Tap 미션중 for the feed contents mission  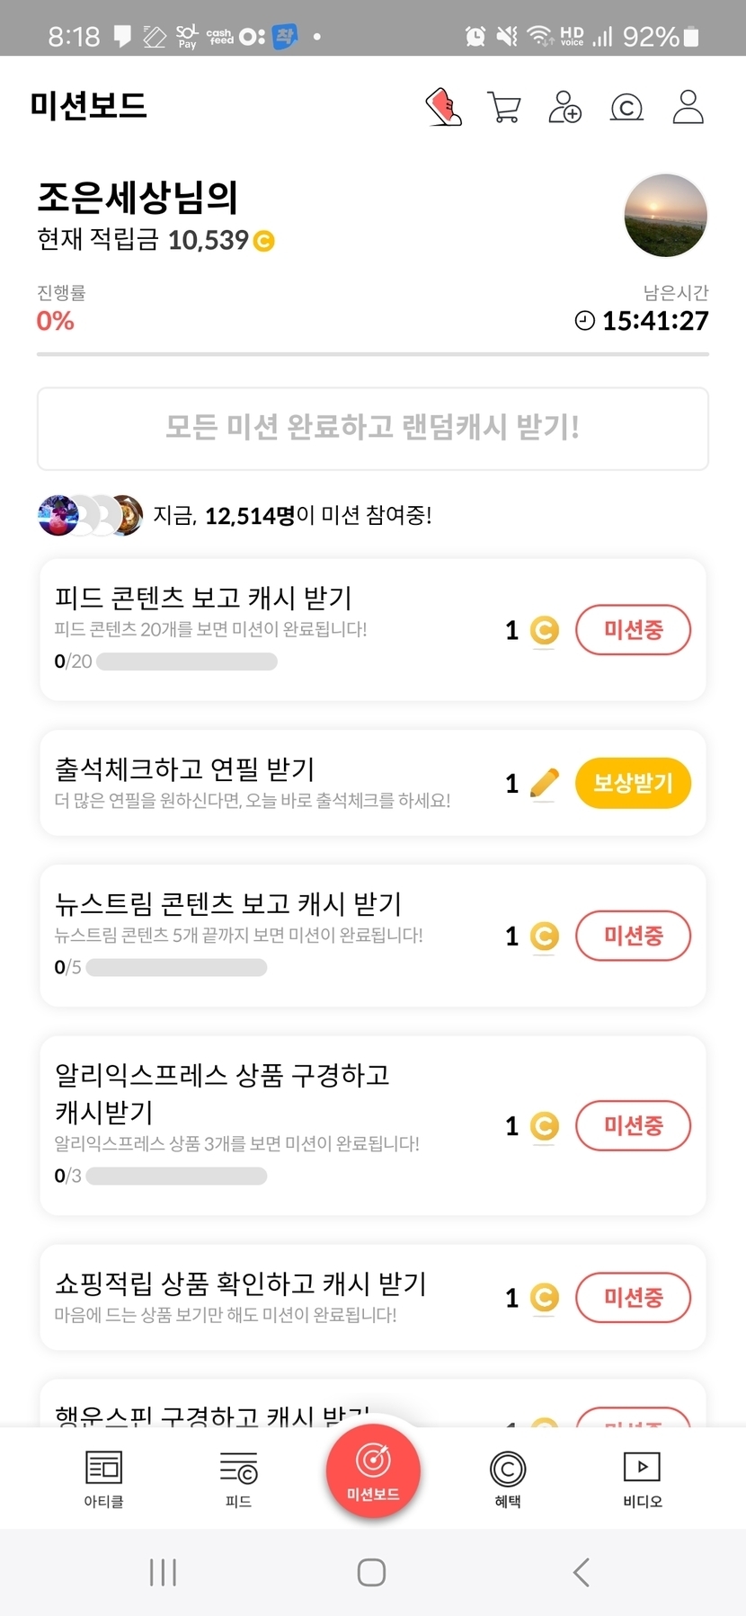633,630
